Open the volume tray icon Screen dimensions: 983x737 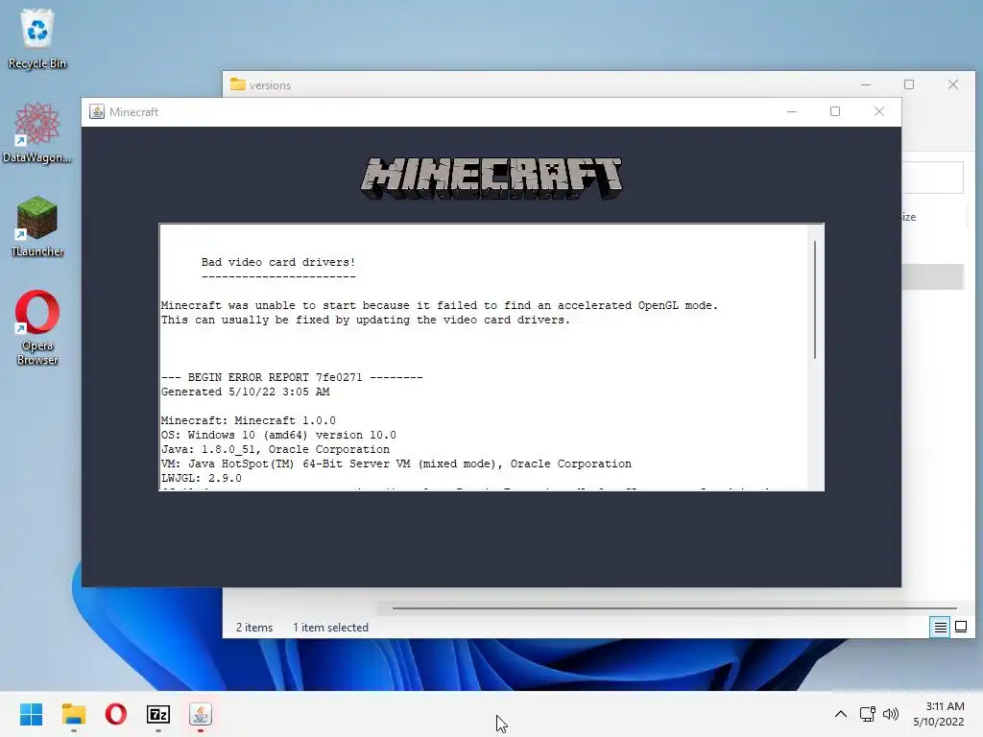pyautogui.click(x=890, y=714)
